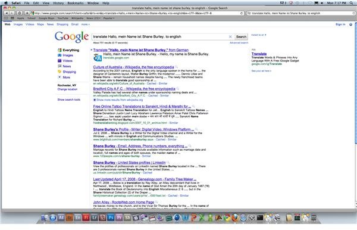The height and width of the screenshot is (230, 357).
Task: Expand the 'more' menu in Google top bar
Action: click(x=85, y=24)
